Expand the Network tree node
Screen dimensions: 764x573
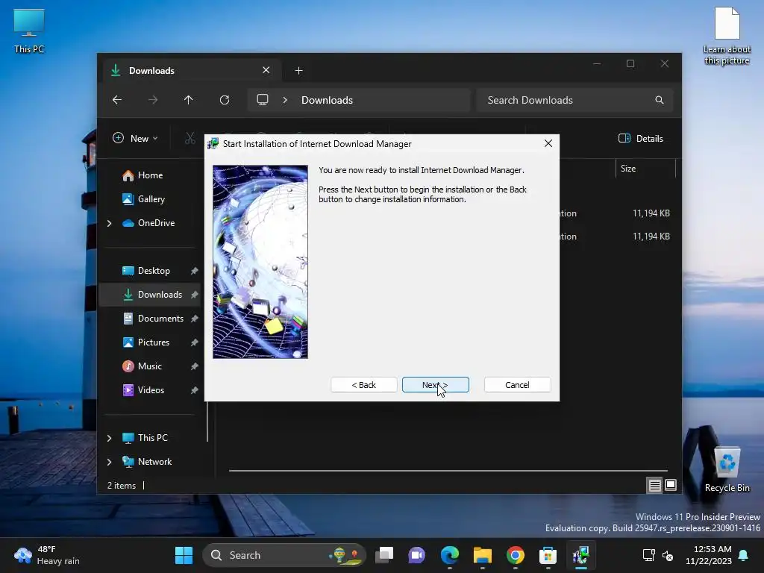[109, 462]
